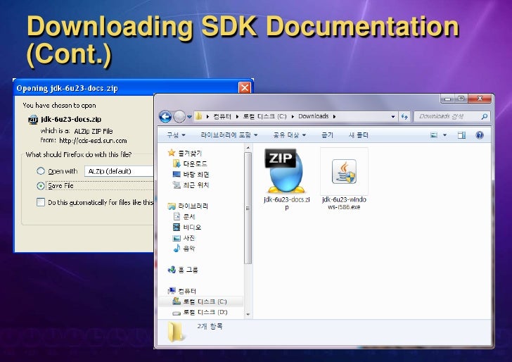This screenshot has height=362, width=512.
Task: Click navigation pane scroll up arrow
Action: [248, 148]
